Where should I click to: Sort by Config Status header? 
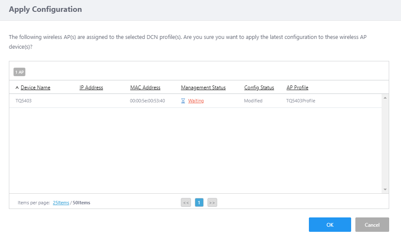pos(259,88)
